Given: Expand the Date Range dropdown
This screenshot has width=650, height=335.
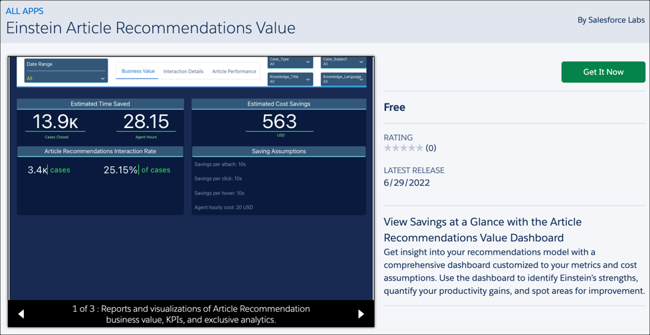Looking at the screenshot, I should [66, 71].
